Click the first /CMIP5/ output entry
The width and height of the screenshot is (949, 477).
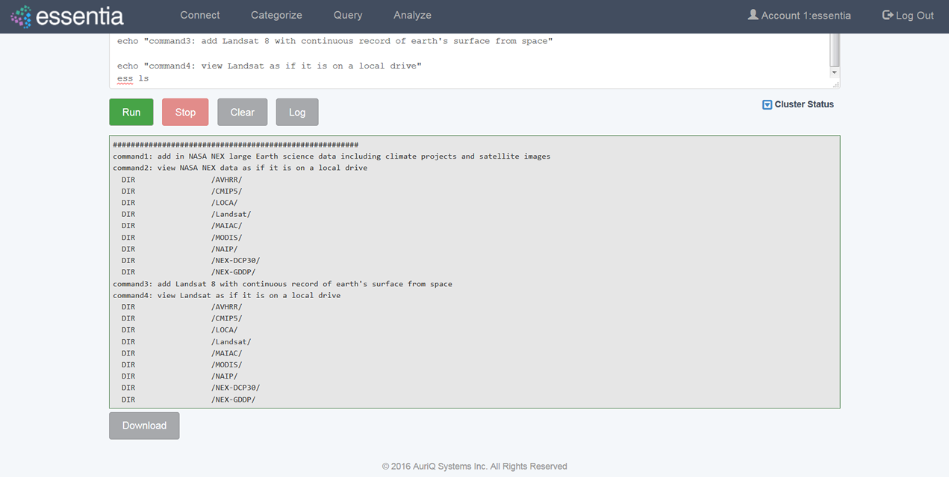click(226, 191)
